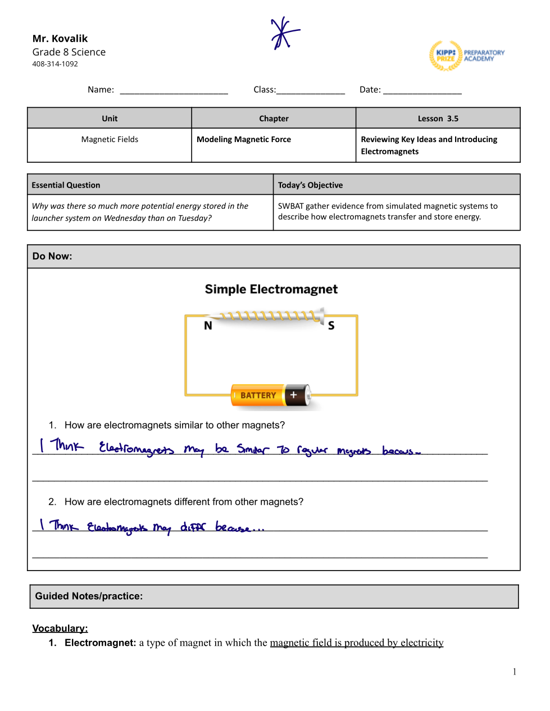Click the S pole label

tap(331, 326)
